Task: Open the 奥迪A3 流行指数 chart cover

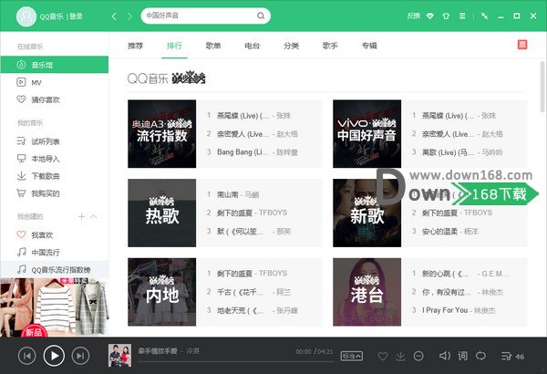Action: pos(162,134)
